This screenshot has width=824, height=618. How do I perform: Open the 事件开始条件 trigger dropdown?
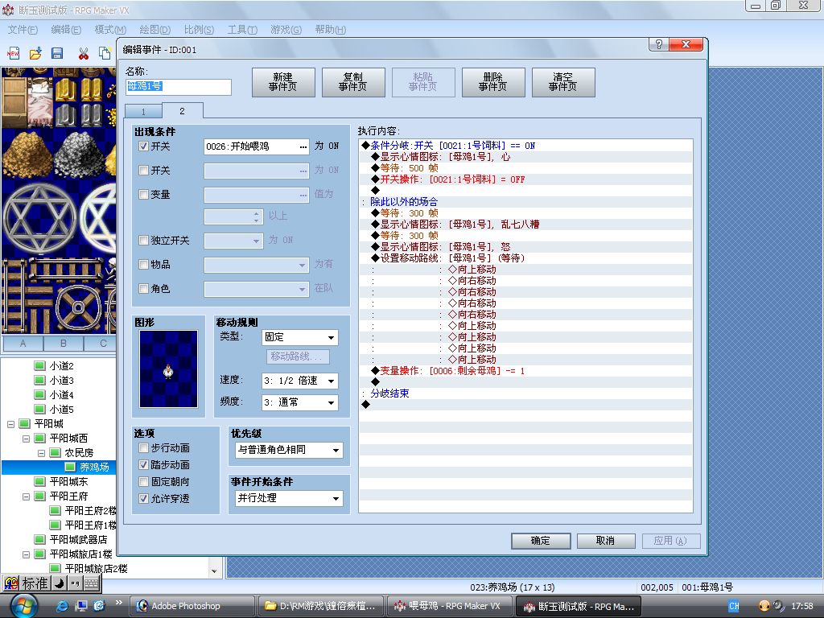pyautogui.click(x=289, y=498)
